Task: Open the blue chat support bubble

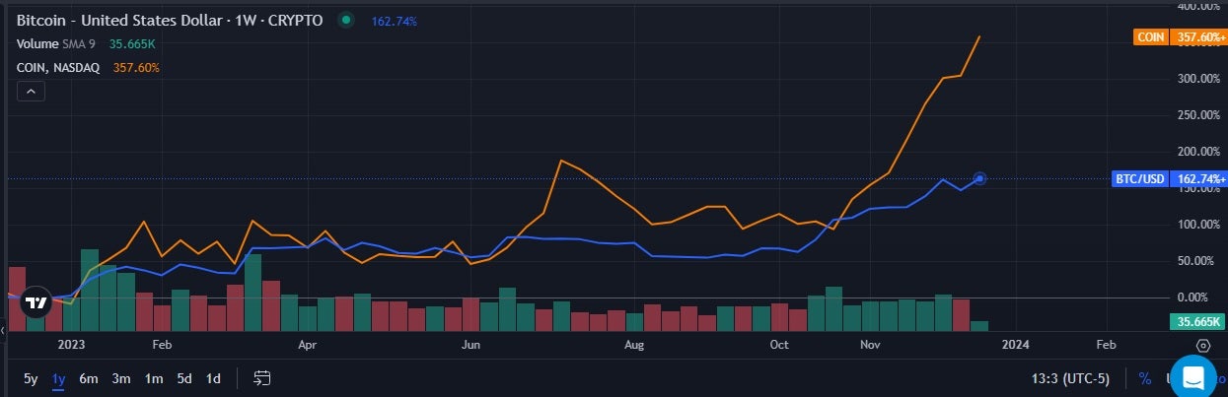Action: (1193, 377)
